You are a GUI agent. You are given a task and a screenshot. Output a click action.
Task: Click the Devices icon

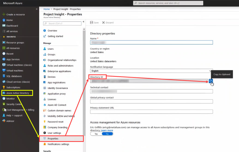(44, 77)
